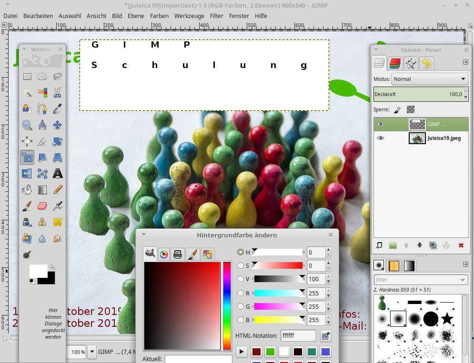
Task: Choose the Move tool
Action: coord(58,125)
